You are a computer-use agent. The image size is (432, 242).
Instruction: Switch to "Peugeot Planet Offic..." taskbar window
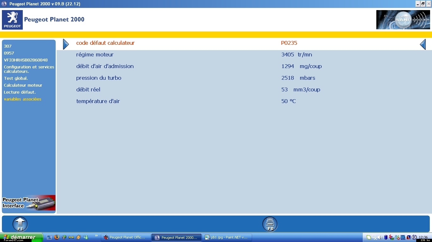(126, 238)
